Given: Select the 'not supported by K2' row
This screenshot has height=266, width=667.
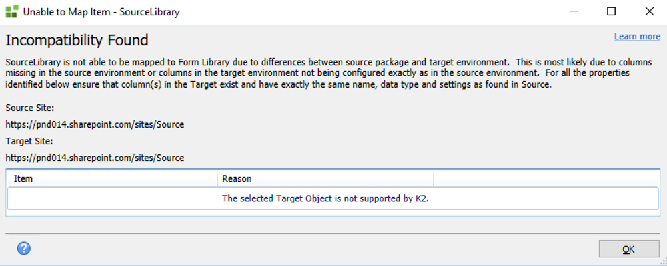Looking at the screenshot, I should [x=333, y=198].
